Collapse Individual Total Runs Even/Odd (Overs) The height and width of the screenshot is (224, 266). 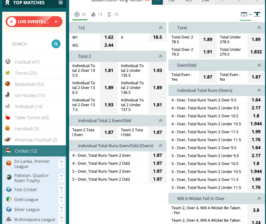pyautogui.click(x=161, y=146)
